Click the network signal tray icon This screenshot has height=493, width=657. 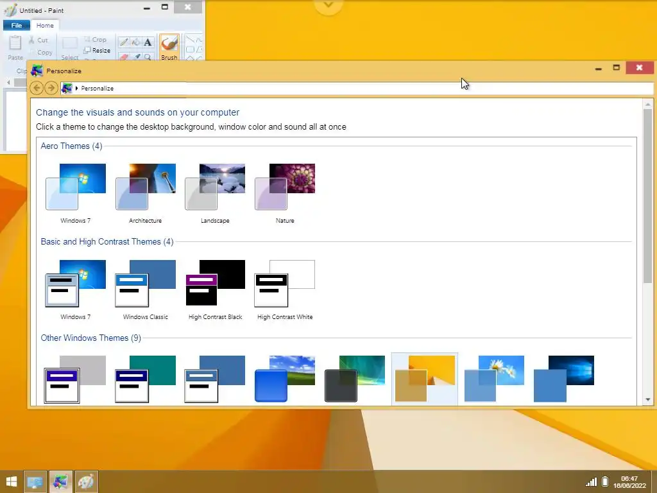(591, 481)
